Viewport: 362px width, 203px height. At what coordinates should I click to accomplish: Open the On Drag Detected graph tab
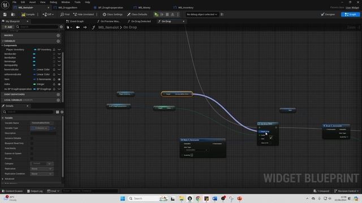coord(141,21)
